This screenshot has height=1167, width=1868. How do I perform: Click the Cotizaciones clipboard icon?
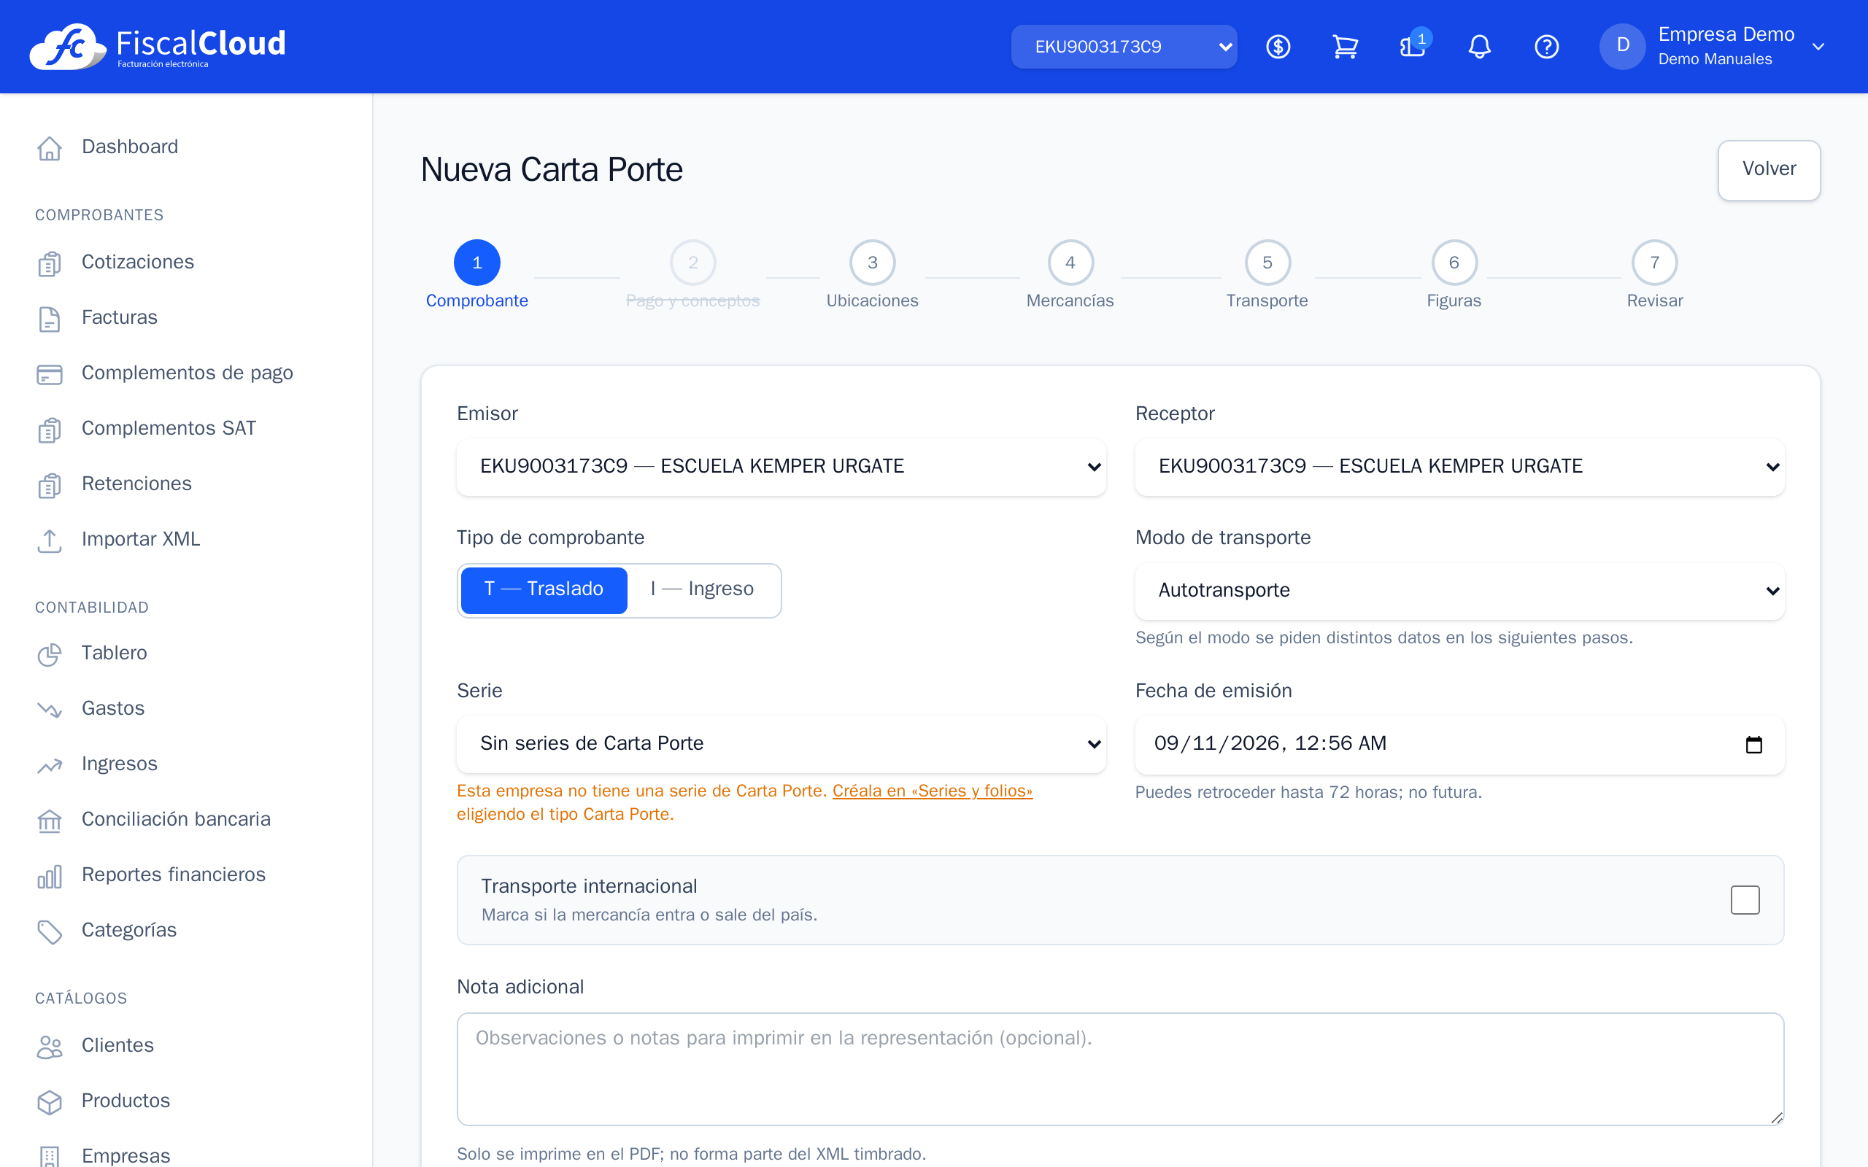pyautogui.click(x=50, y=263)
